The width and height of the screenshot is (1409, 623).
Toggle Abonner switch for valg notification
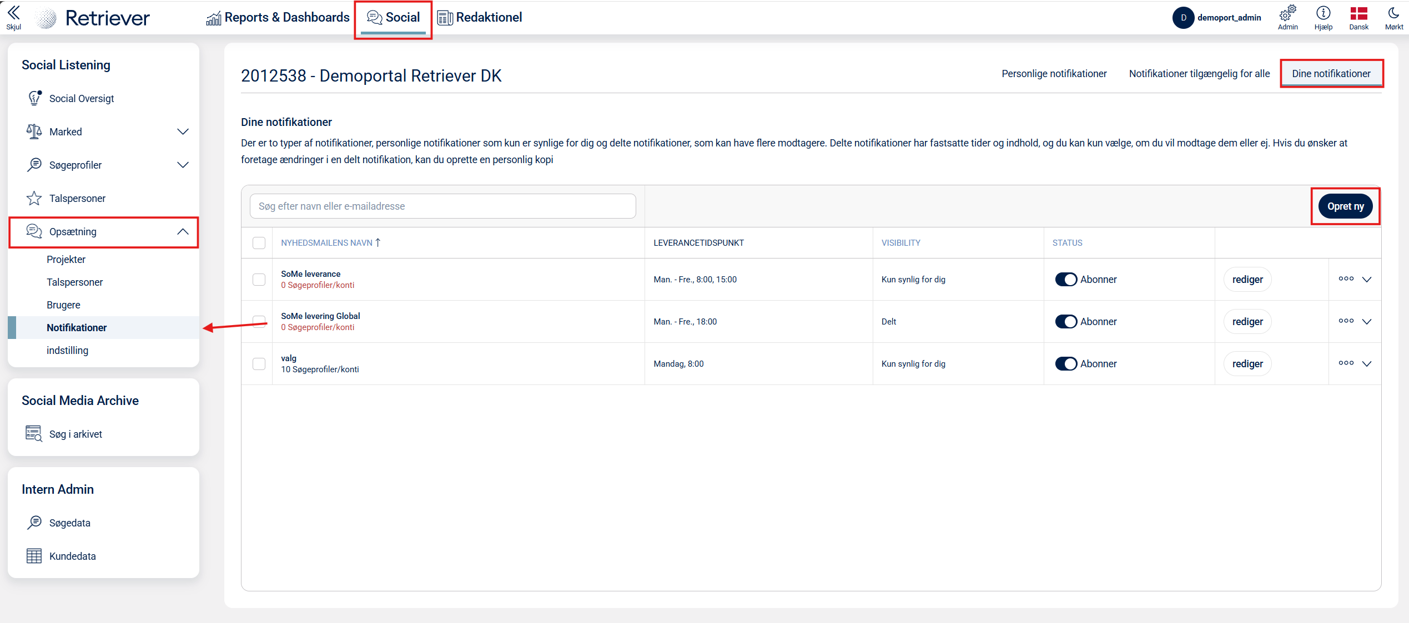[1066, 364]
